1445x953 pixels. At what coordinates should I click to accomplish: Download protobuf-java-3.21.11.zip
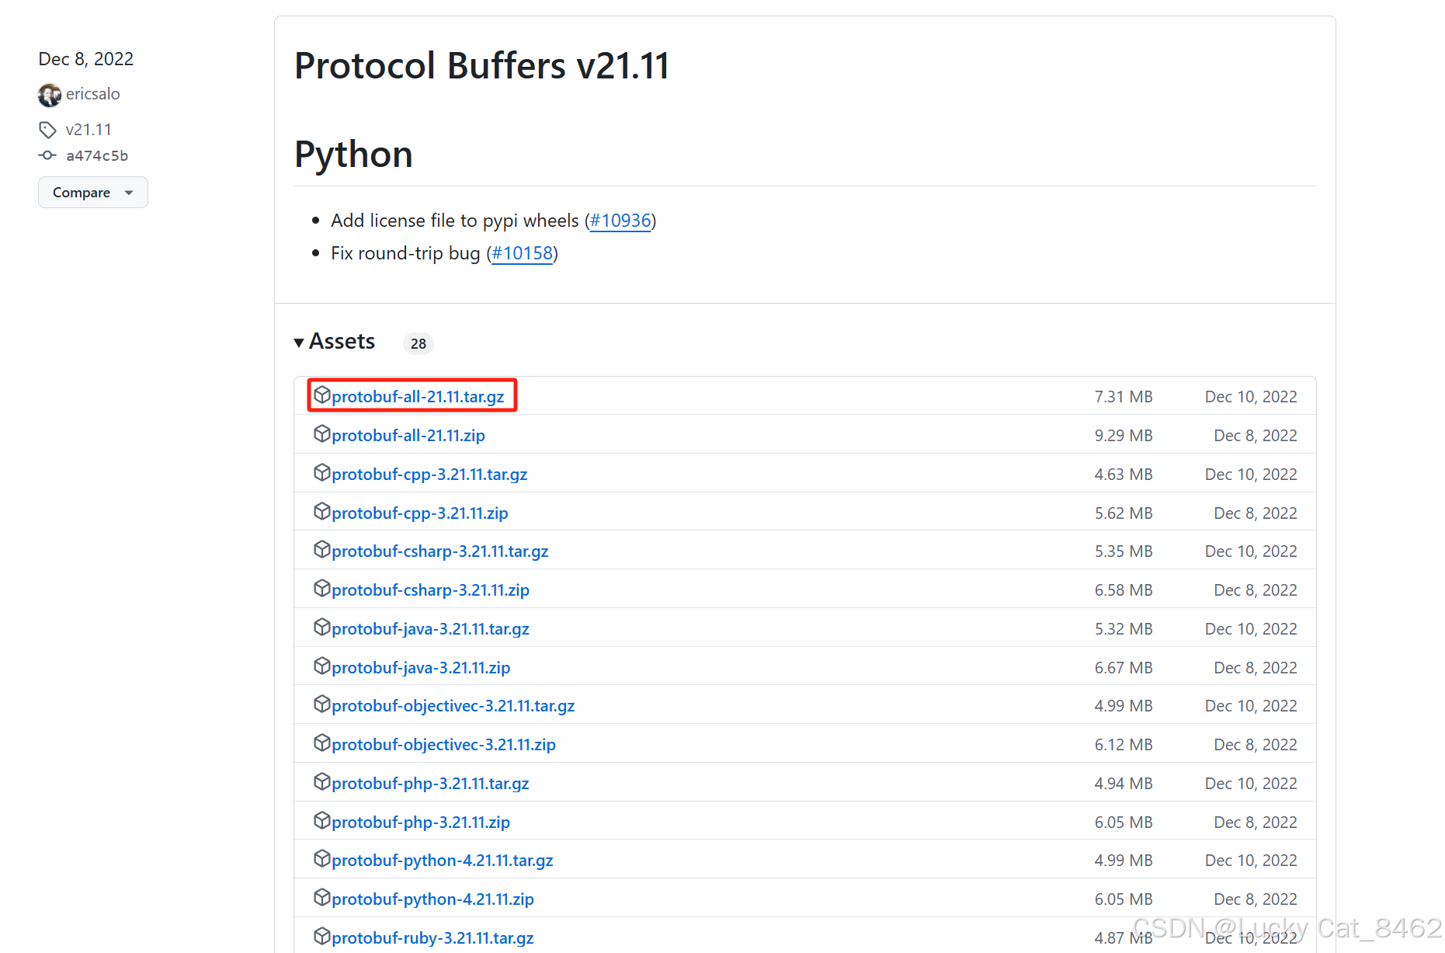click(421, 668)
